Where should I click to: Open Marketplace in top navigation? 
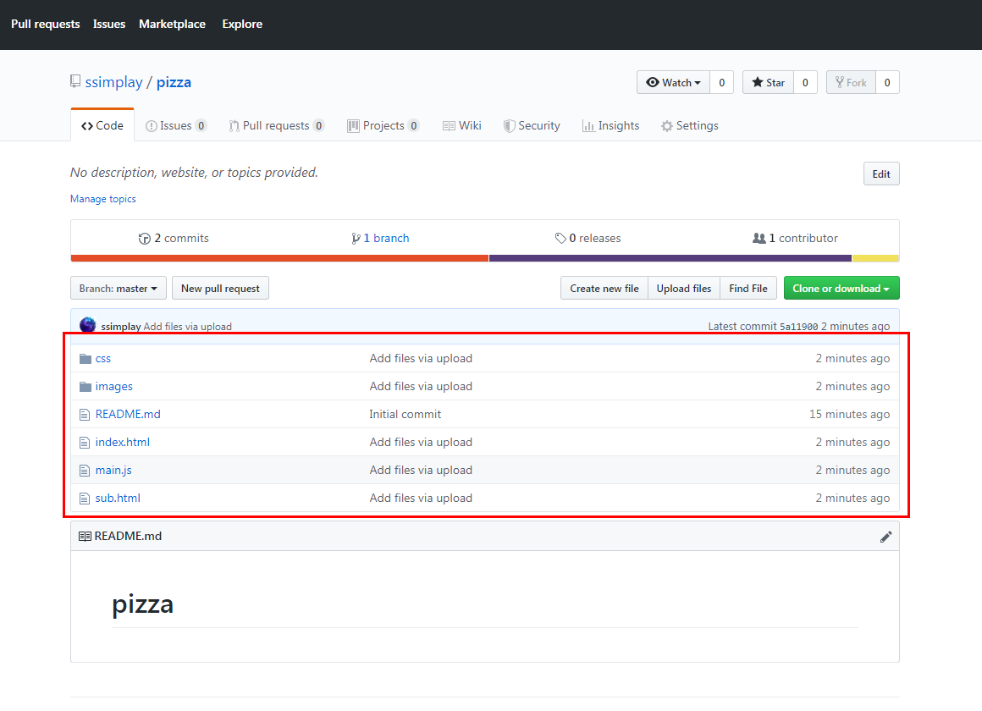point(172,24)
